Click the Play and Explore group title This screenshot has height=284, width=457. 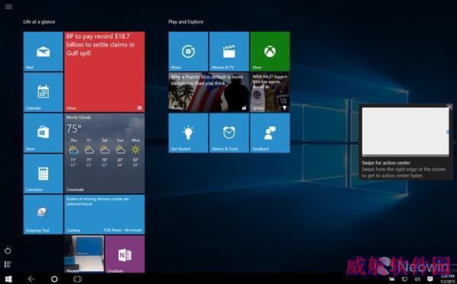tap(186, 22)
